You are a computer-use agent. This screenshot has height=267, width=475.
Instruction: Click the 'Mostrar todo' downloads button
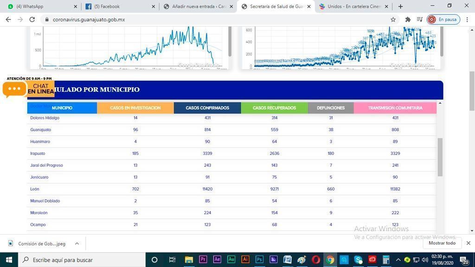pos(442,243)
